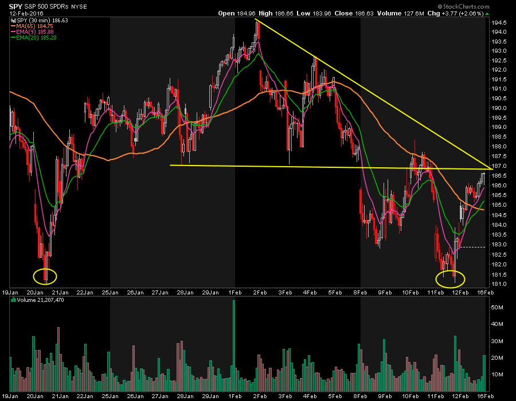
Task: Click 1Feb on the price panel date axis
Action: coord(234,293)
